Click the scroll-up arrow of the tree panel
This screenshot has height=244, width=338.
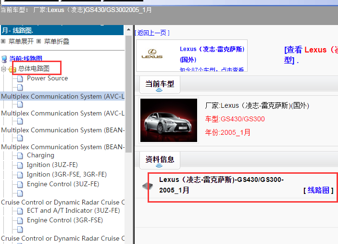point(128,29)
